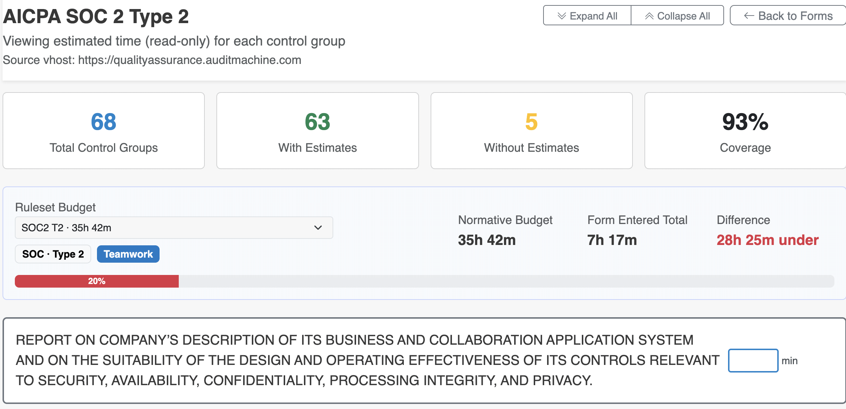
Task: Click the Collapse All button
Action: (x=677, y=16)
